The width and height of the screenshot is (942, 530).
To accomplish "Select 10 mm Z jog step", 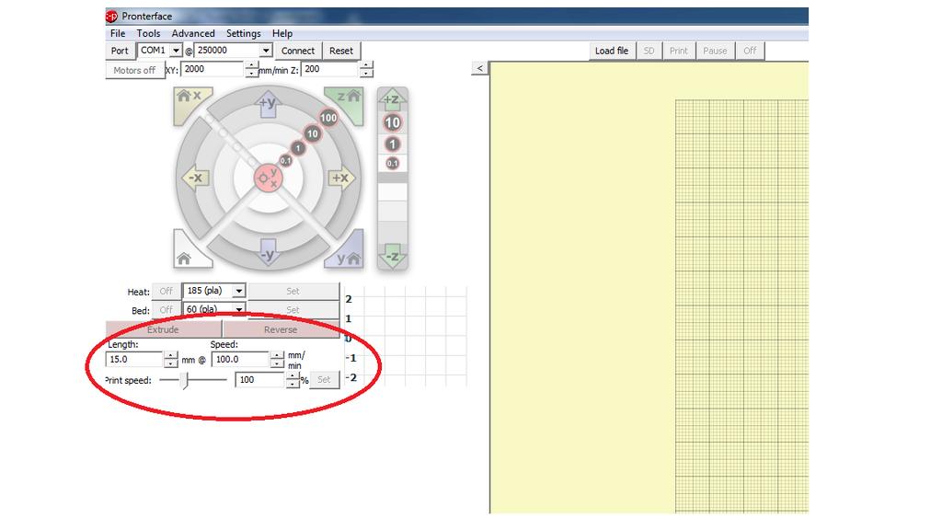I will [x=392, y=122].
